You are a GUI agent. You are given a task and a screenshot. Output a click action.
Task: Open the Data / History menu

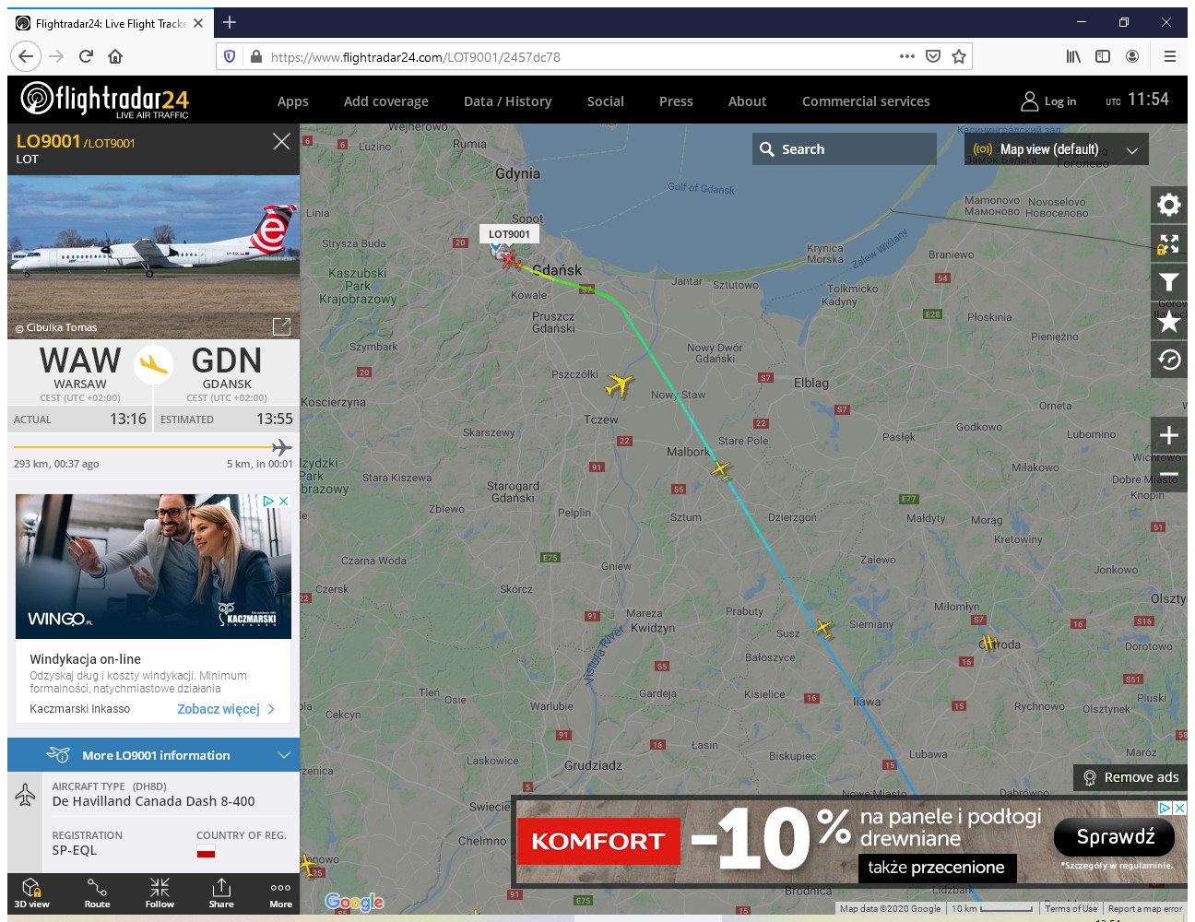click(x=508, y=101)
